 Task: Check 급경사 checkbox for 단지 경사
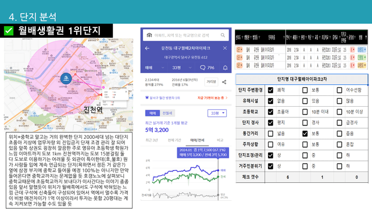pos(339,122)
